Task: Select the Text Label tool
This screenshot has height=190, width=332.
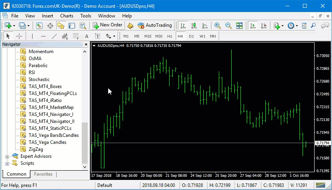Action: 97,36
